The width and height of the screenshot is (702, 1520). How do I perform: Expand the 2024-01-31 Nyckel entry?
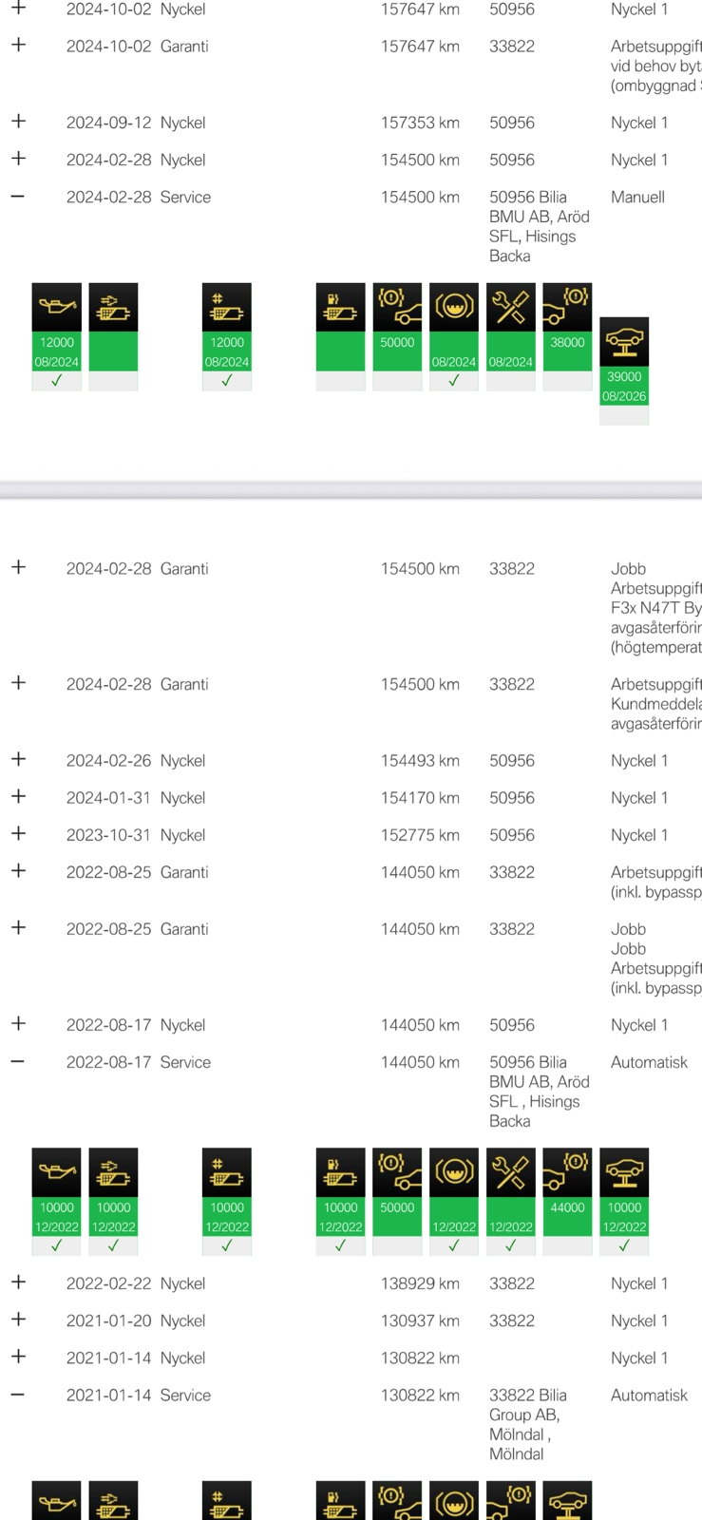coord(18,796)
